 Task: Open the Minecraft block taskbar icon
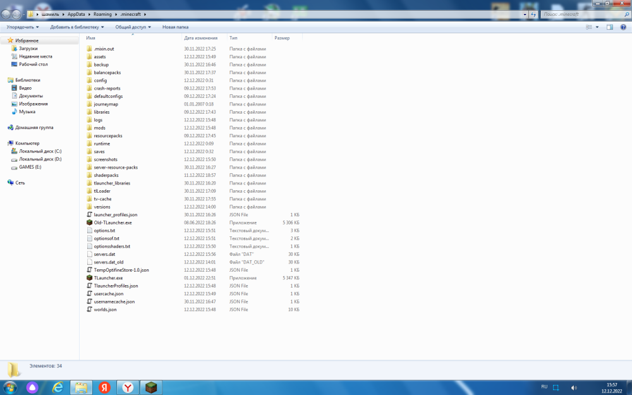pyautogui.click(x=151, y=388)
